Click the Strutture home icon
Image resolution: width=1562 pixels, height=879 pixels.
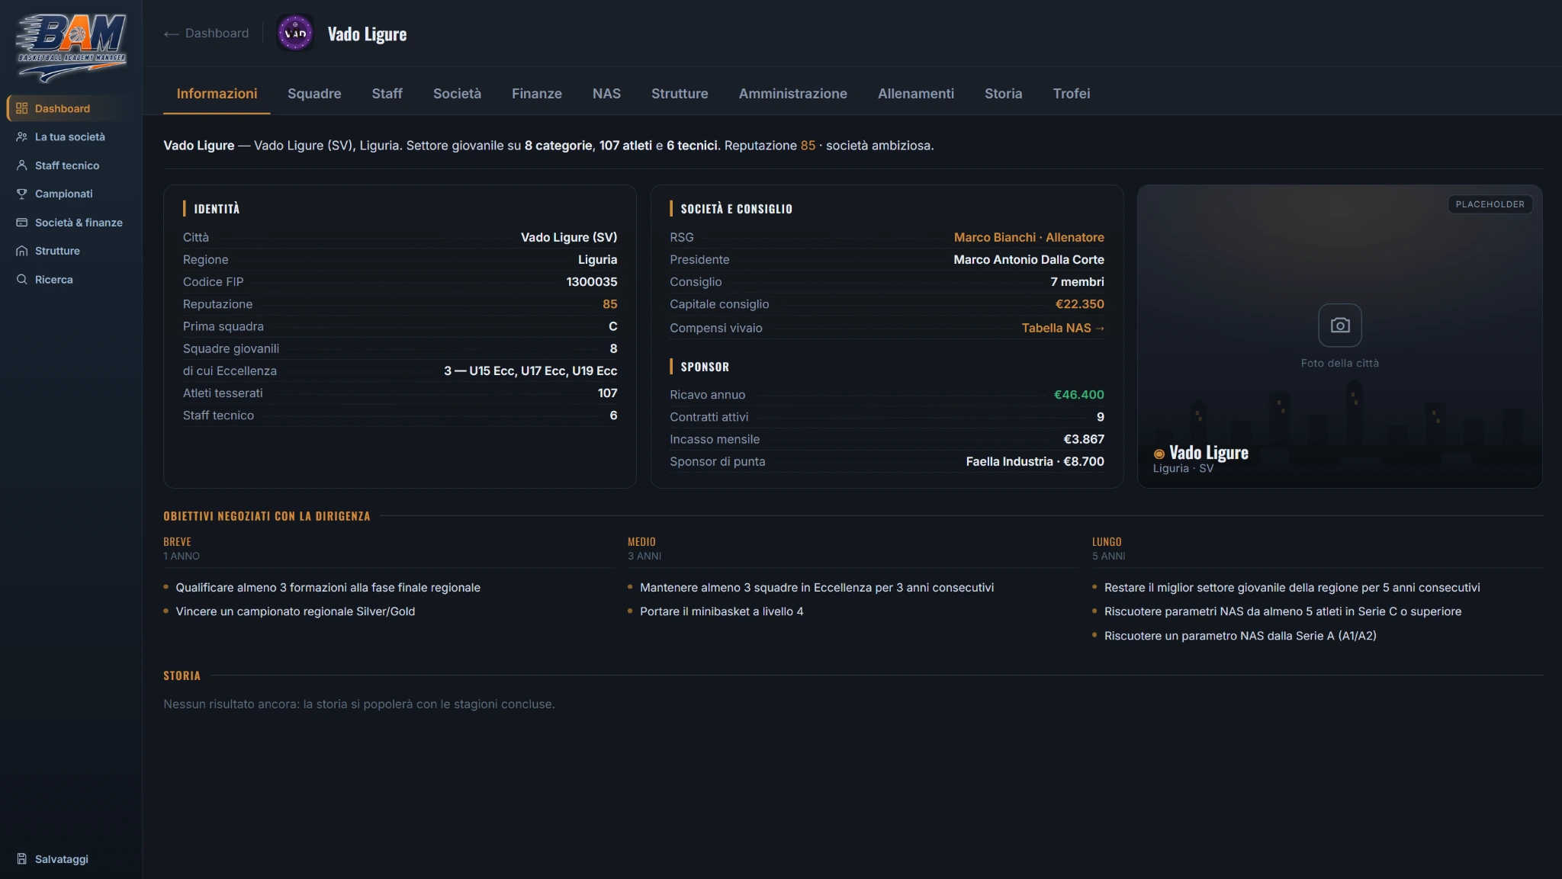[x=22, y=251]
